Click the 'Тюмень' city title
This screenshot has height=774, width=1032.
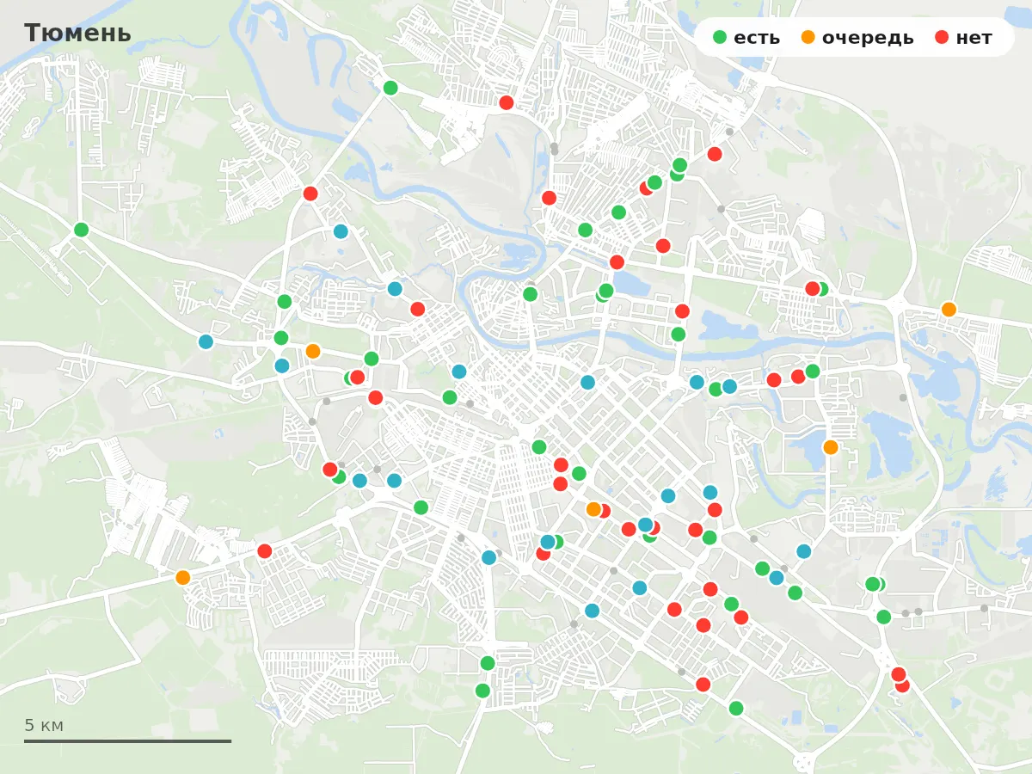click(x=77, y=34)
